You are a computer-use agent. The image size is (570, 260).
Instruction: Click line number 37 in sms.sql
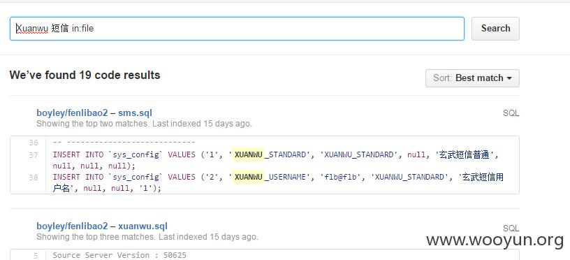click(33, 155)
